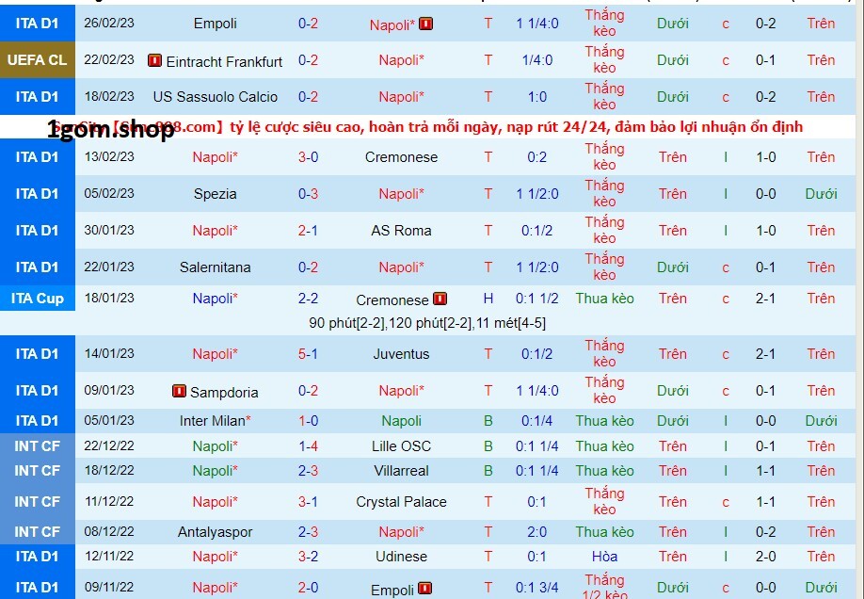Open the Inter Milan team link

(x=215, y=421)
